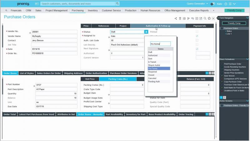Click the undo arrow icon in the form toolbar
250x141 pixels.
192,18
